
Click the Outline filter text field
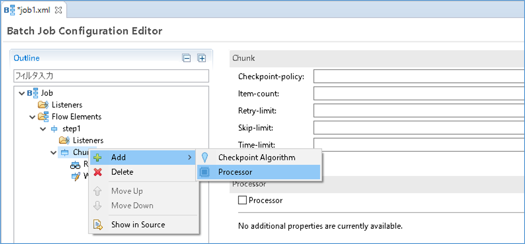click(x=111, y=76)
